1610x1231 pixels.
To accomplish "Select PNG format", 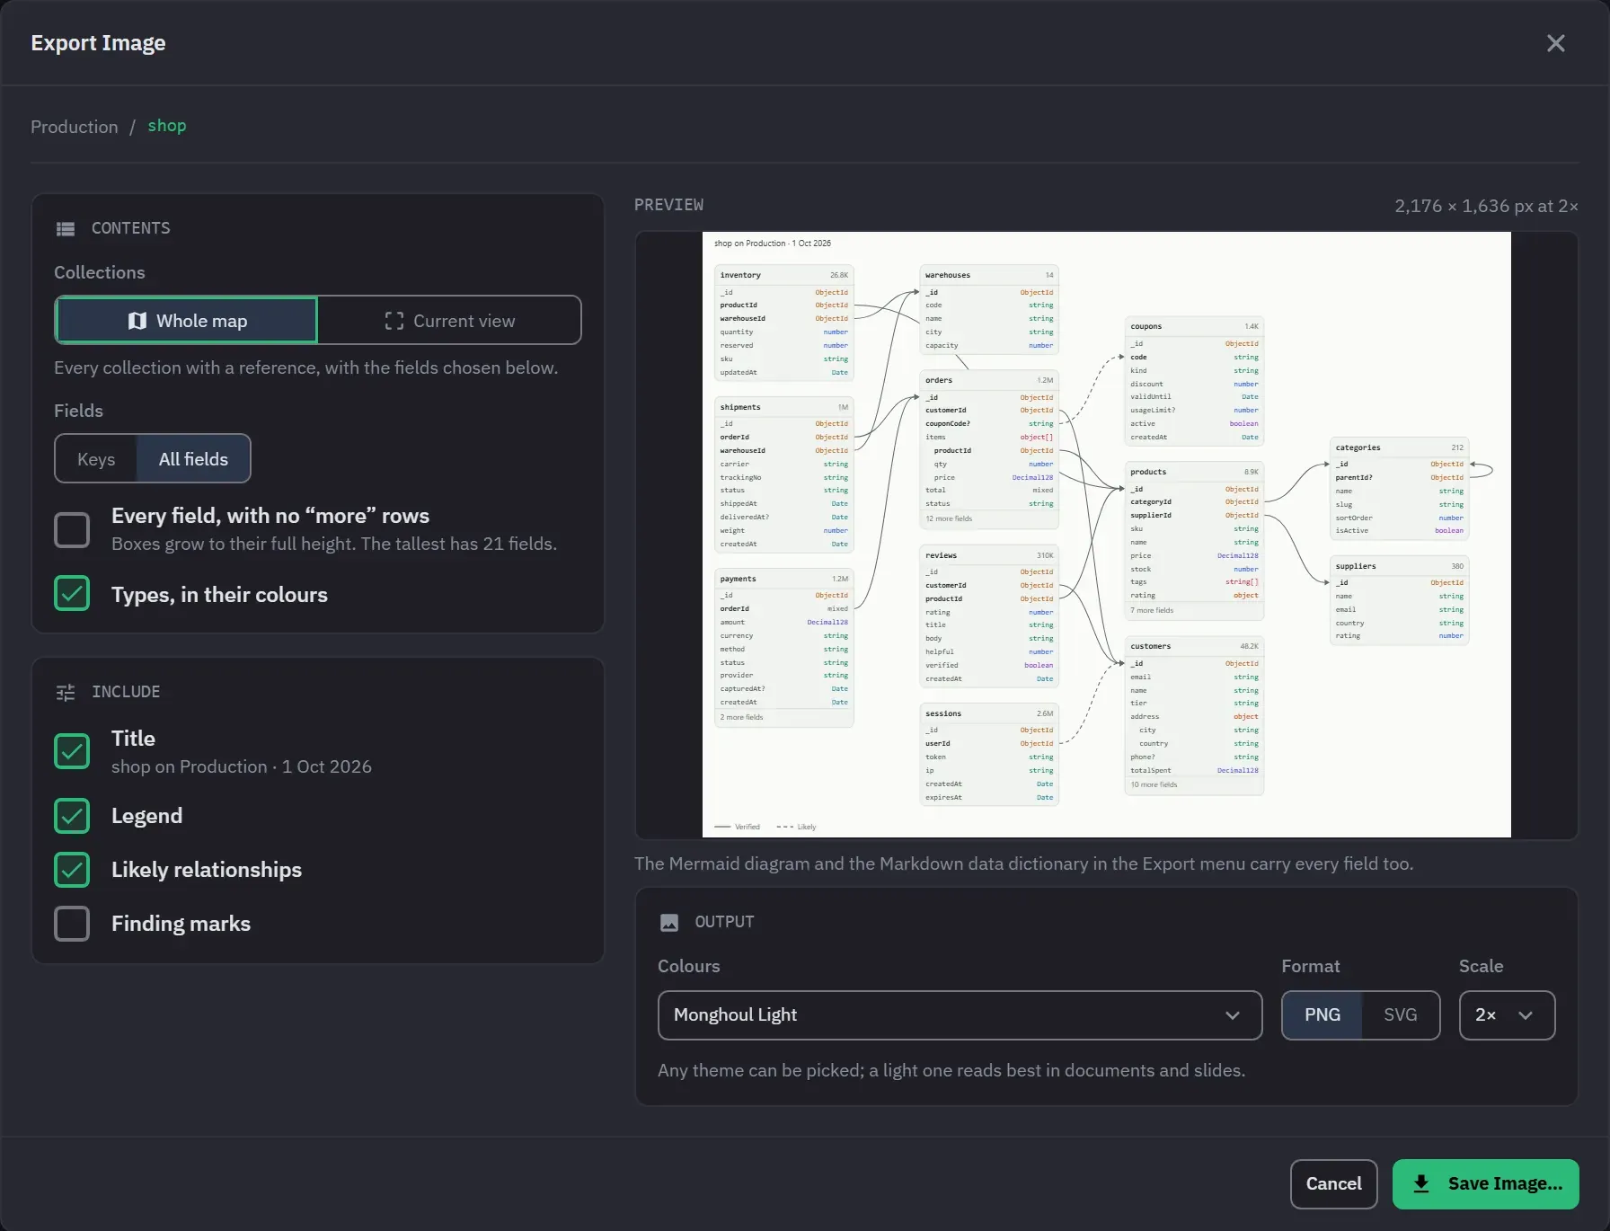I will [1322, 1015].
